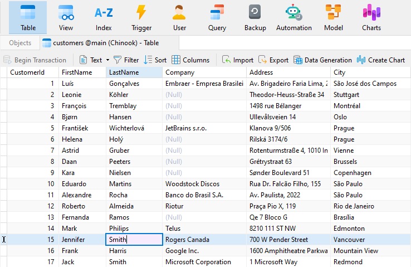Select the cell 'Telus'
411x267 pixels.
click(x=204, y=229)
